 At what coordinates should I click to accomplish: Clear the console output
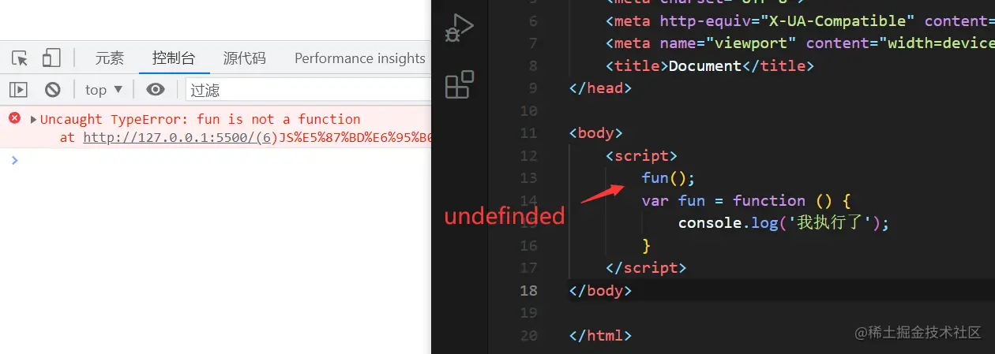pos(52,90)
